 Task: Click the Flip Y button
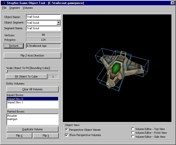pyautogui.click(x=46, y=135)
